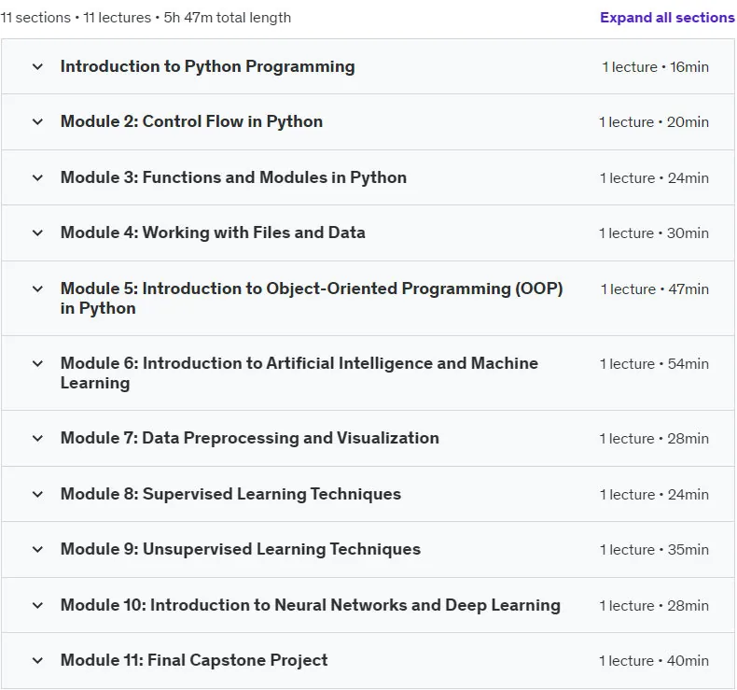The image size is (737, 690).
Task: Click the 54min lecture info for Module 6
Action: 654,364
